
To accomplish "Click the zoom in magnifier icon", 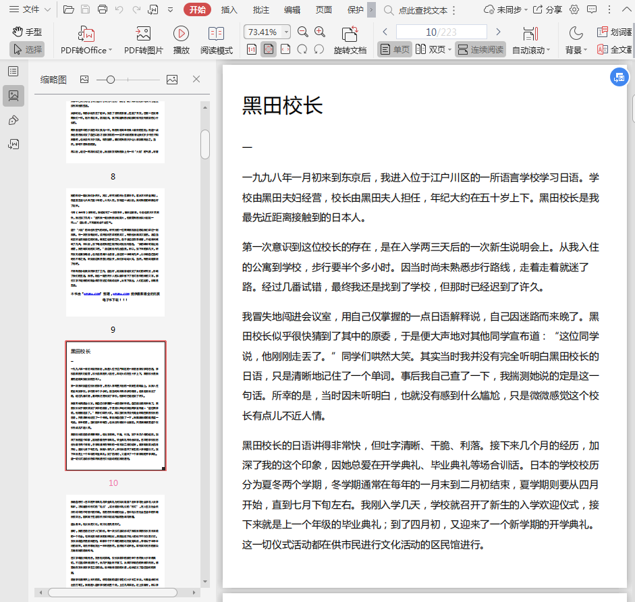I will point(320,32).
